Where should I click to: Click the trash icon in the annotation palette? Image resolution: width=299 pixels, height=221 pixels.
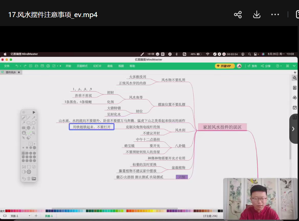(x=29, y=179)
